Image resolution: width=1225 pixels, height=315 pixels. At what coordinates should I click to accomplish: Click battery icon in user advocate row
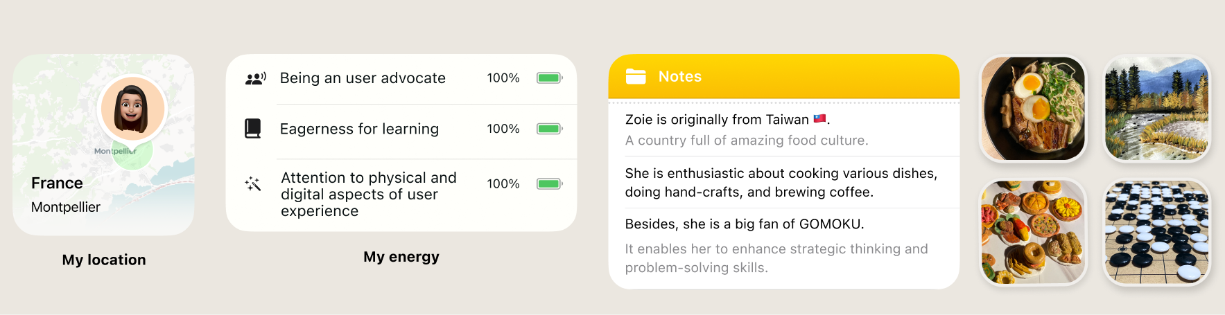tap(549, 78)
